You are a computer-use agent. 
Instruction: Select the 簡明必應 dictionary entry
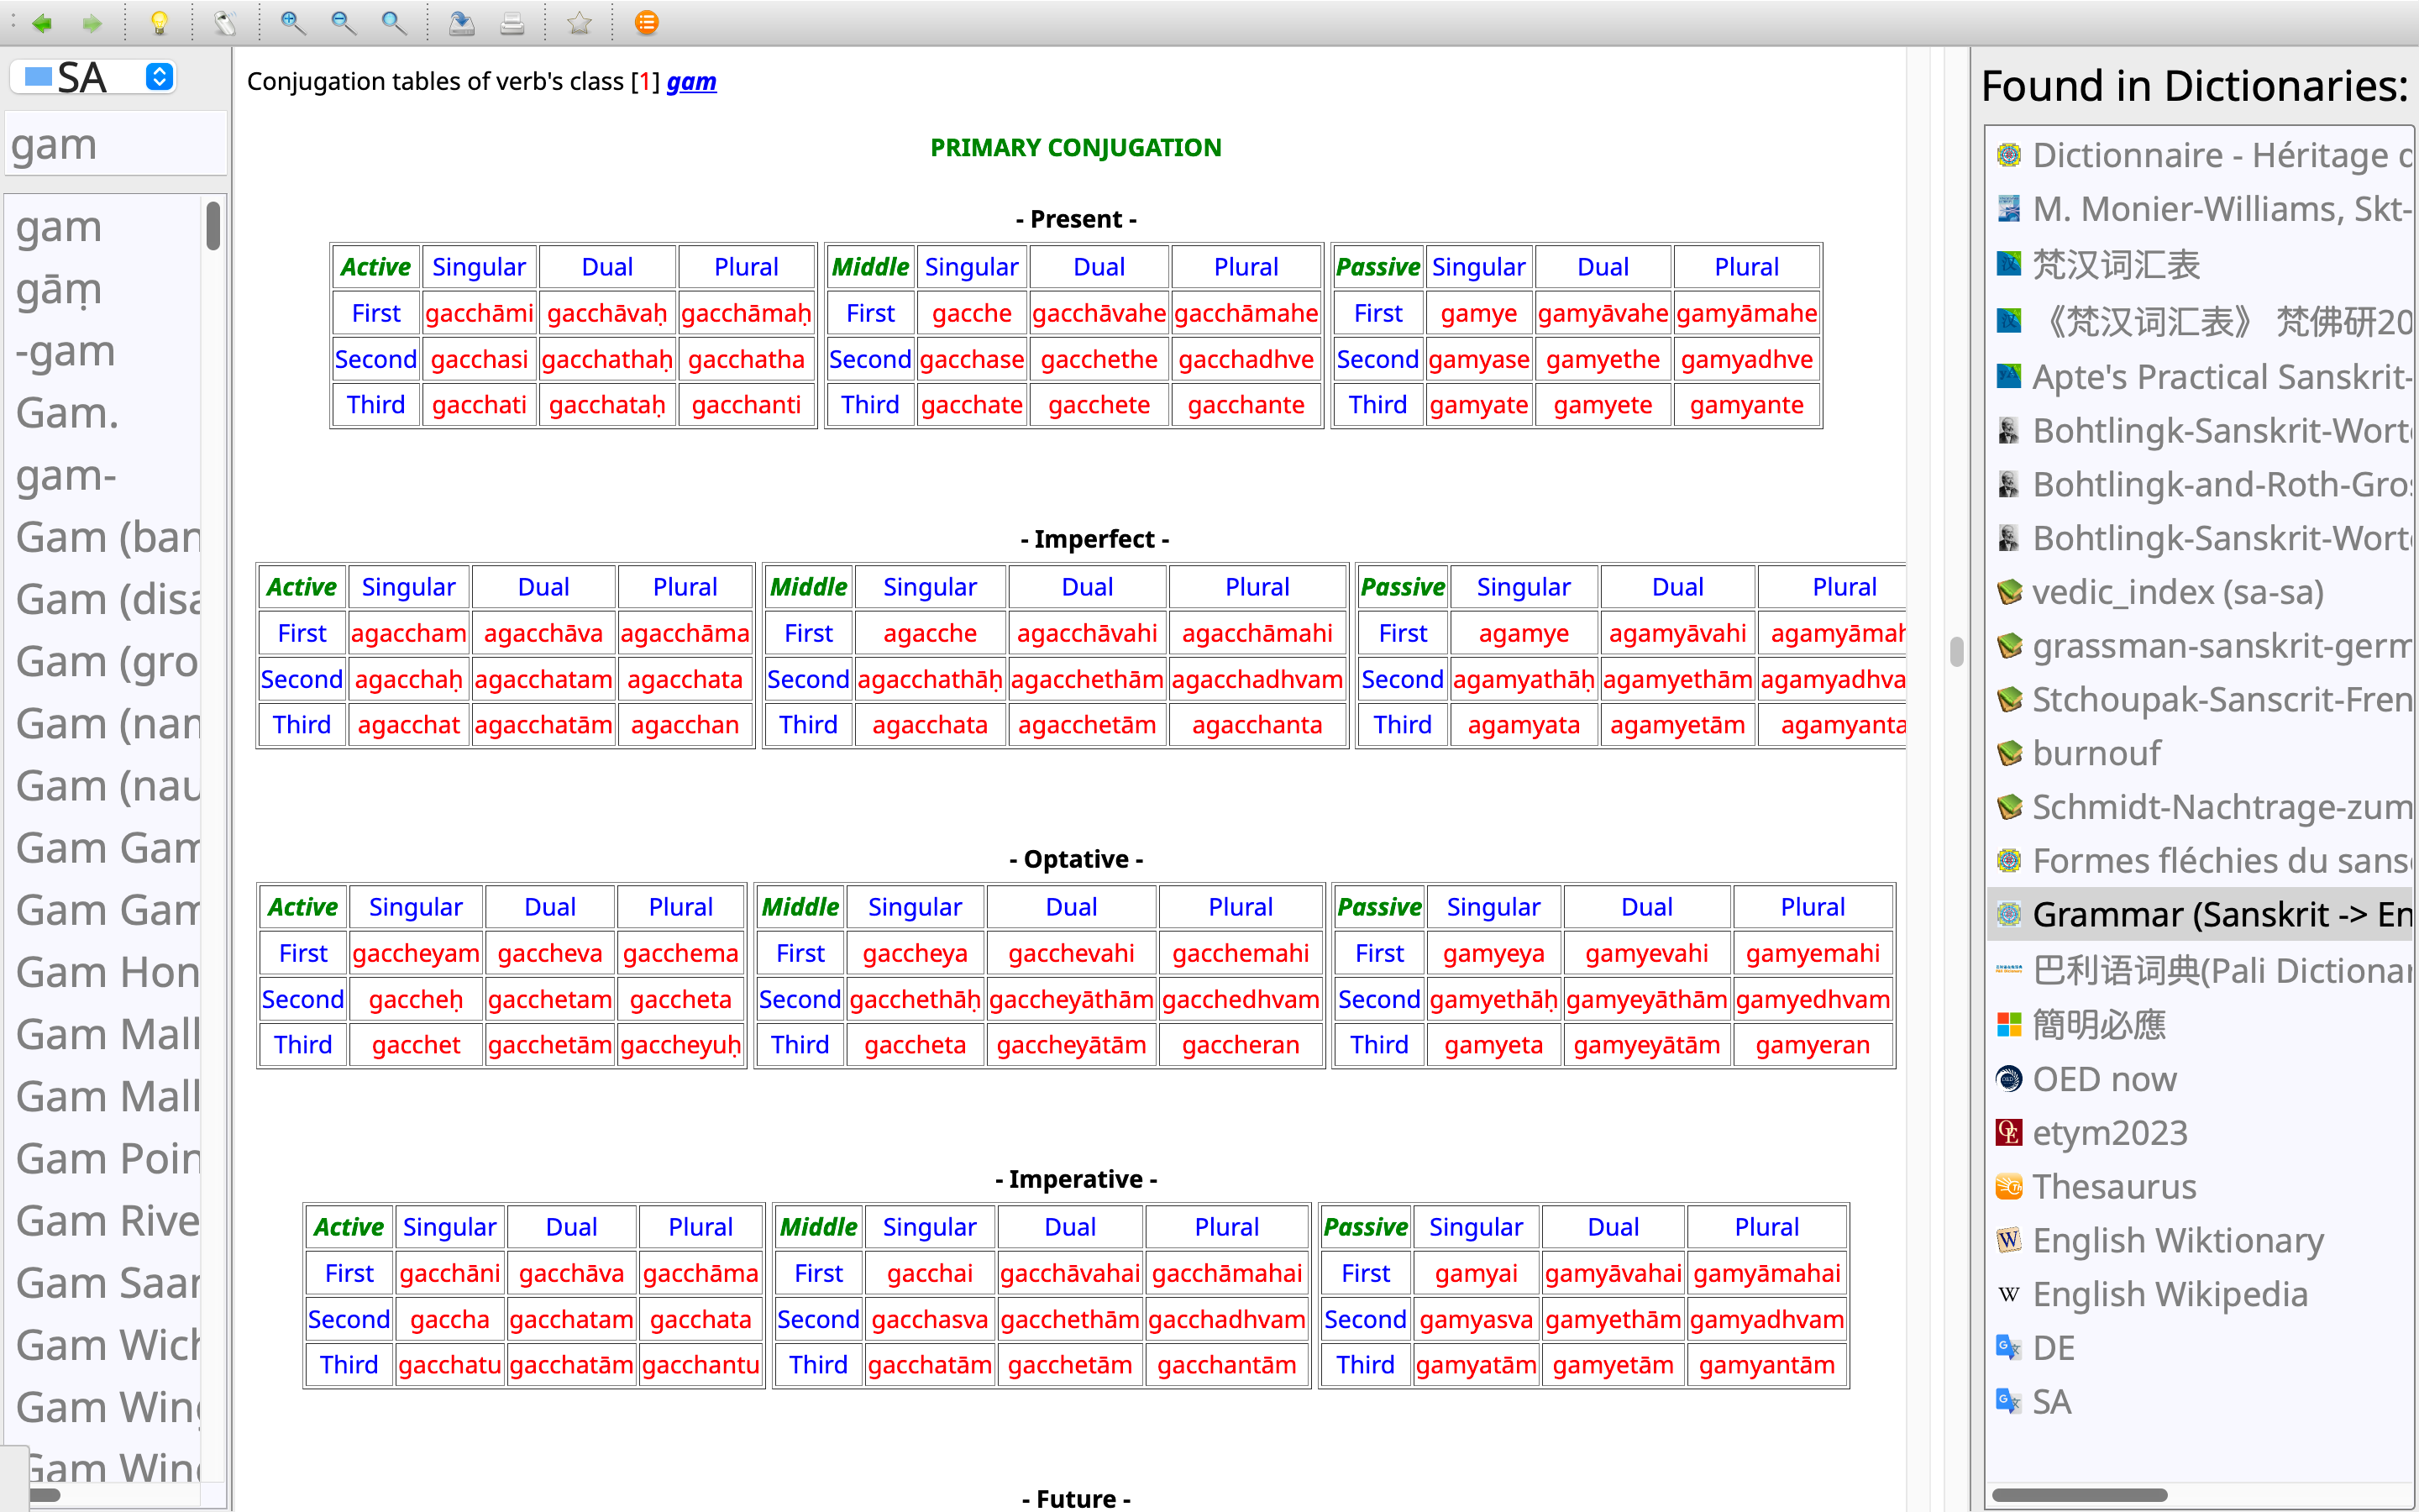coord(2199,1025)
